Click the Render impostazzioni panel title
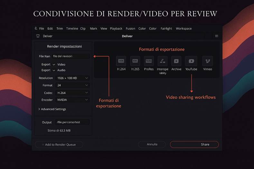The height and width of the screenshot is (169, 254). (x=64, y=46)
